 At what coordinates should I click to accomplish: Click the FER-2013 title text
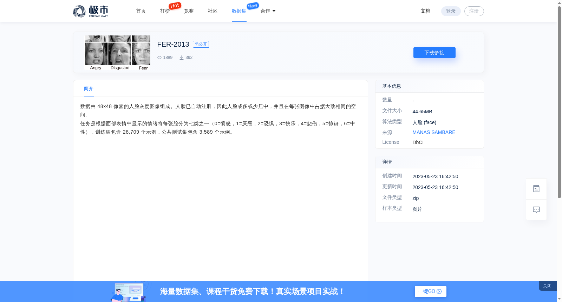click(x=173, y=44)
